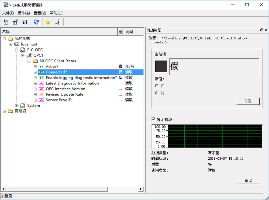Collapse the localhost tree node

tap(11, 44)
